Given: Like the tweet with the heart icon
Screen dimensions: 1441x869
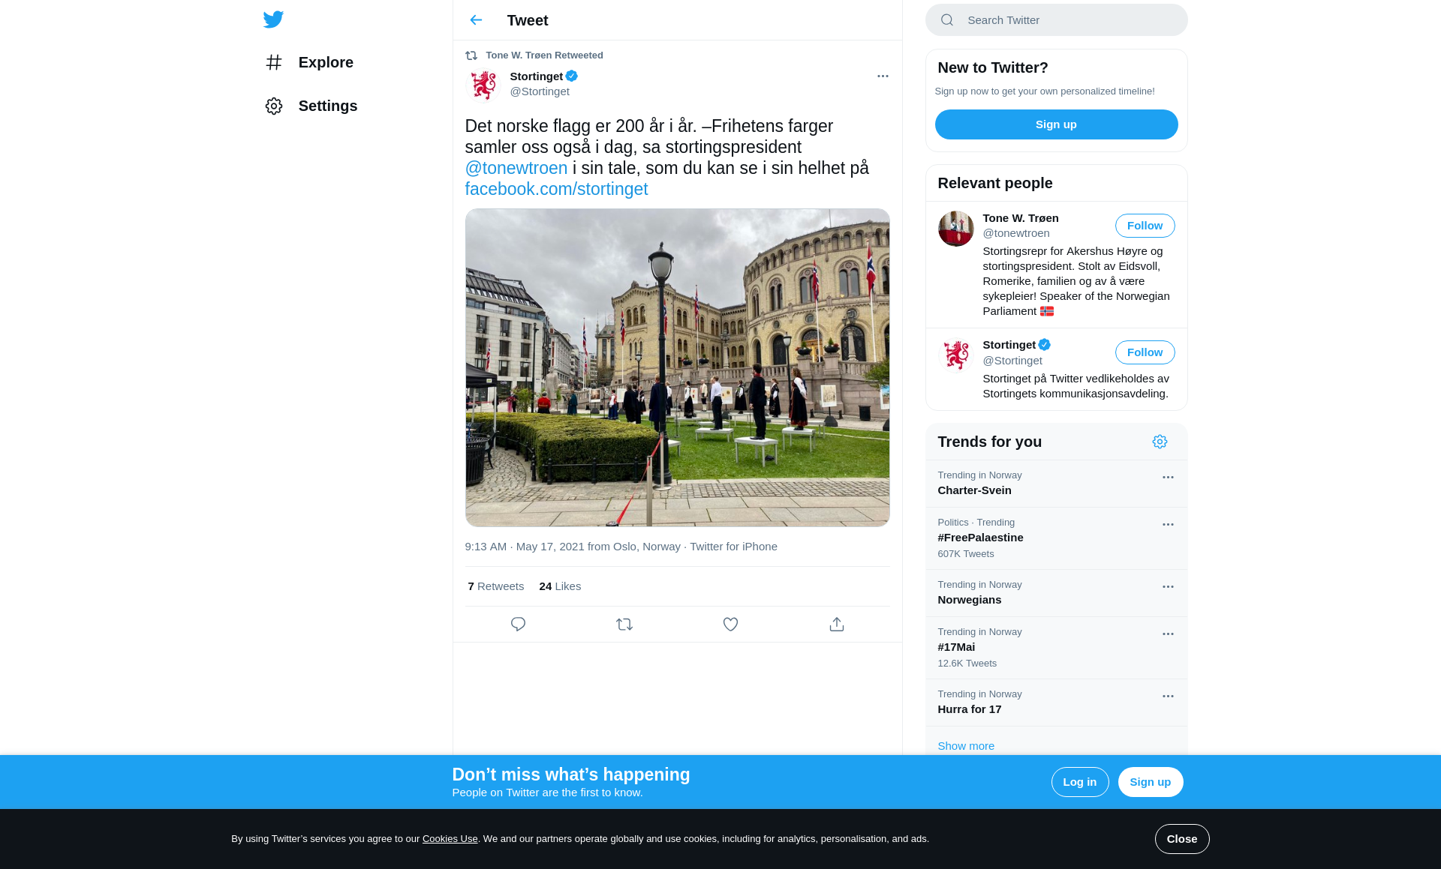Looking at the screenshot, I should click(730, 624).
